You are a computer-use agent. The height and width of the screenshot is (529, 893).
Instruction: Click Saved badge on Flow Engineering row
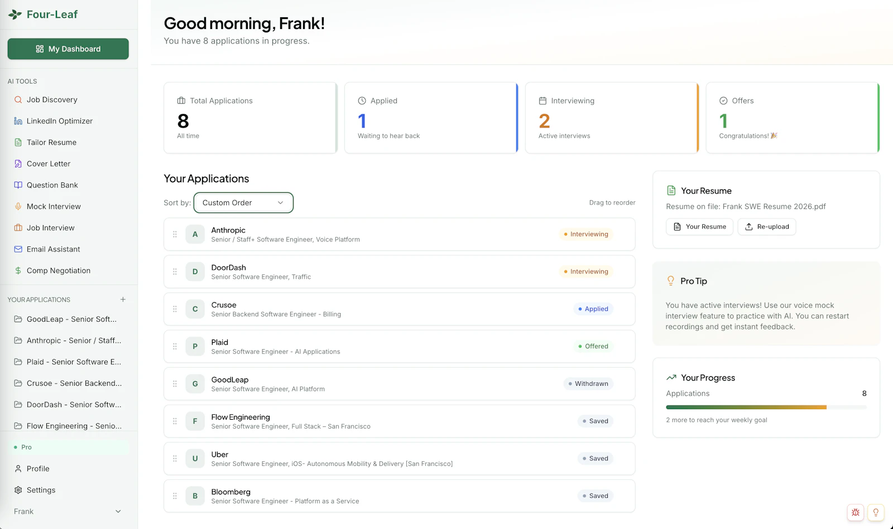[596, 421]
